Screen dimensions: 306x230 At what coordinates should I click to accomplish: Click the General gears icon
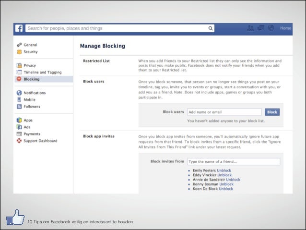click(x=19, y=45)
